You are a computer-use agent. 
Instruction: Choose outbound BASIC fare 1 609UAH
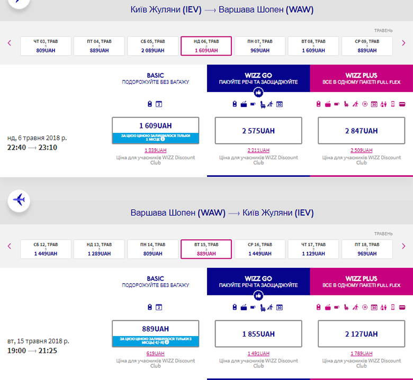pos(155,126)
